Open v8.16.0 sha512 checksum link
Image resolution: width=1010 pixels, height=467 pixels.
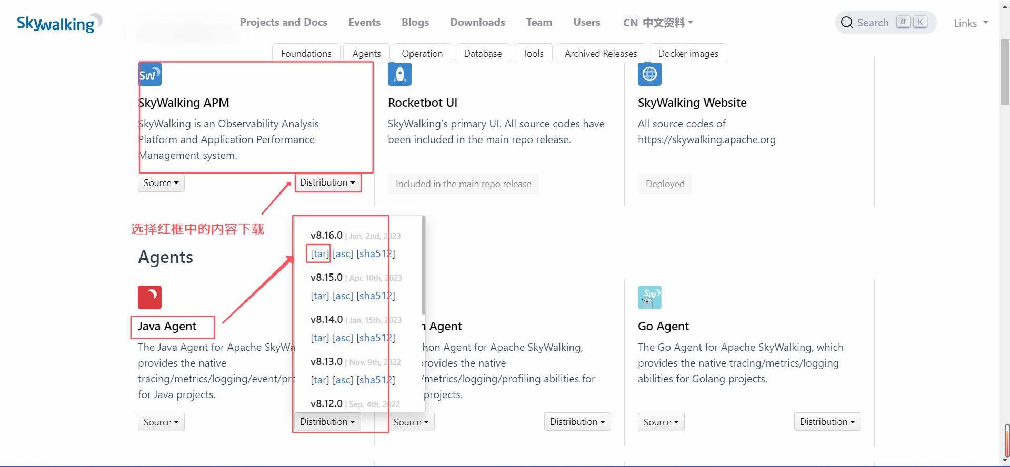(376, 253)
